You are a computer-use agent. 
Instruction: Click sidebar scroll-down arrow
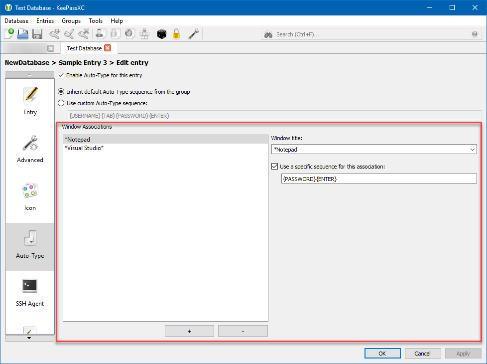[x=29, y=338]
